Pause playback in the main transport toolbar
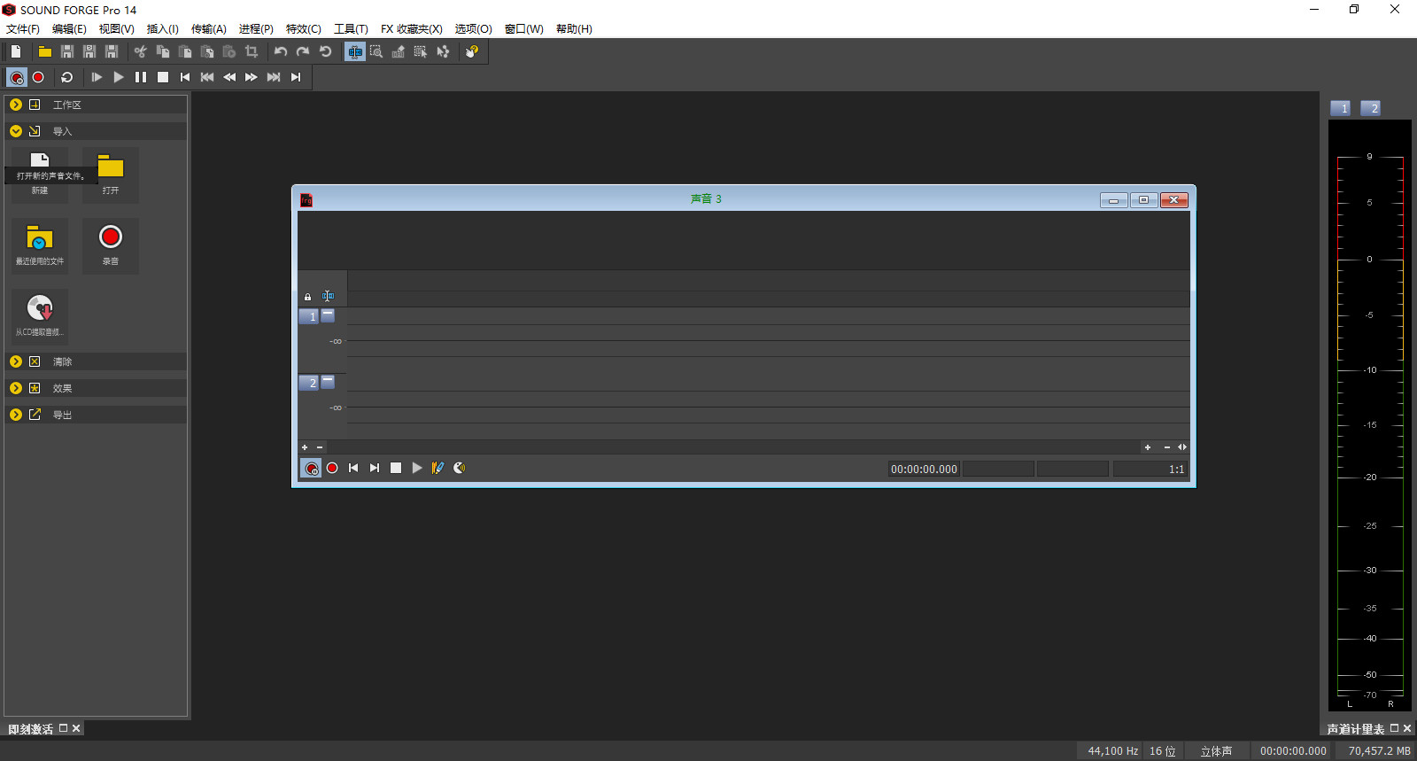The width and height of the screenshot is (1417, 761). coord(141,77)
